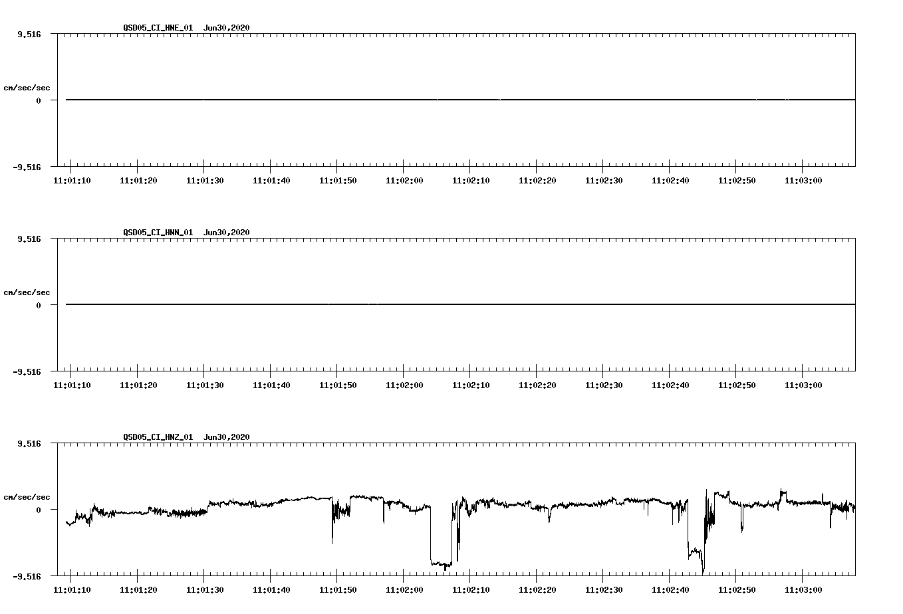Click the 9.516 upper limit of HNN plot

[29, 239]
